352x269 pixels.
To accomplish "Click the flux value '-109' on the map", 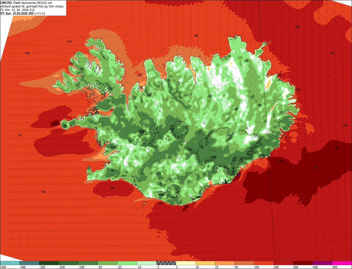I will tap(113, 147).
